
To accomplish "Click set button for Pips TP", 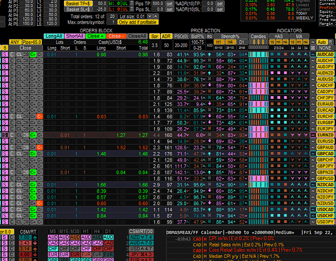I will 169,3.
